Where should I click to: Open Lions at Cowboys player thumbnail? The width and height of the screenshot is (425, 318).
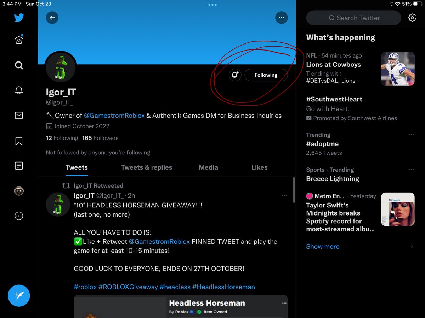[x=398, y=69]
